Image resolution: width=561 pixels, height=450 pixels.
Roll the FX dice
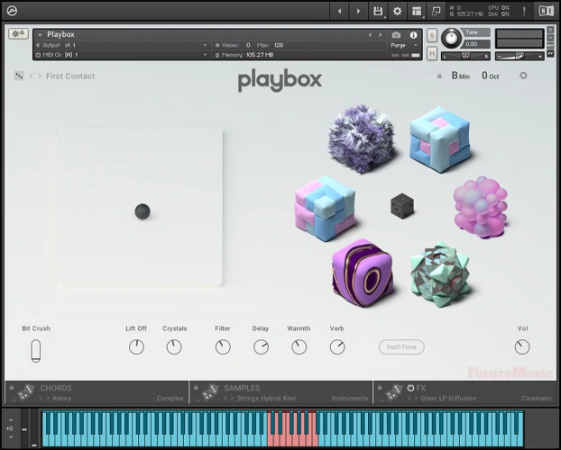pos(394,391)
